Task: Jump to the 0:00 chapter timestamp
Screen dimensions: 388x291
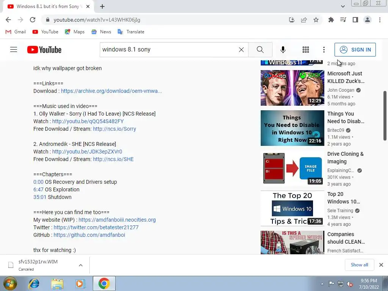Action: tap(38, 182)
